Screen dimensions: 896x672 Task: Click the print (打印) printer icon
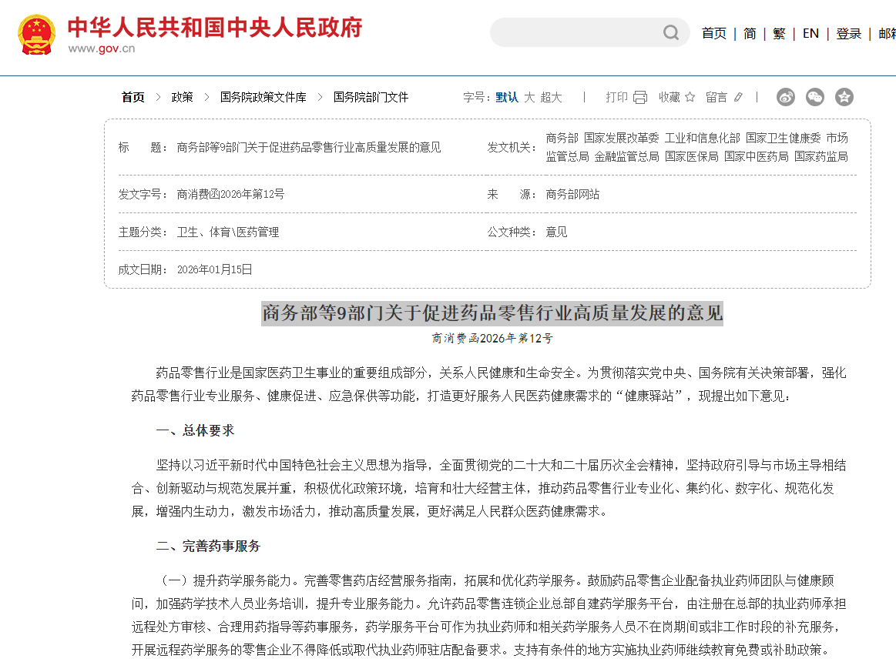[x=640, y=97]
